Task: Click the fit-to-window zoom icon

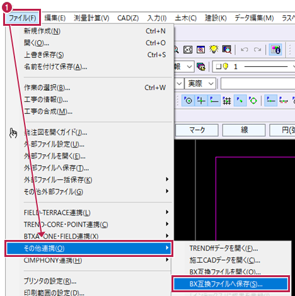Action: click(x=188, y=50)
